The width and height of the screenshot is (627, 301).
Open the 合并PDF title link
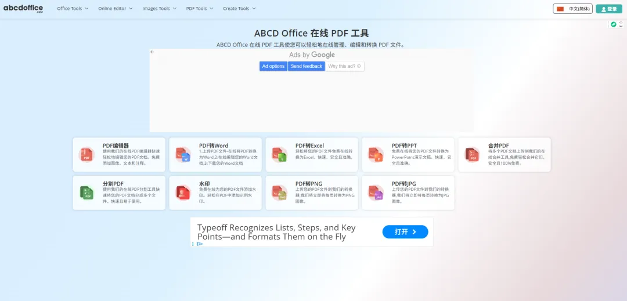499,146
